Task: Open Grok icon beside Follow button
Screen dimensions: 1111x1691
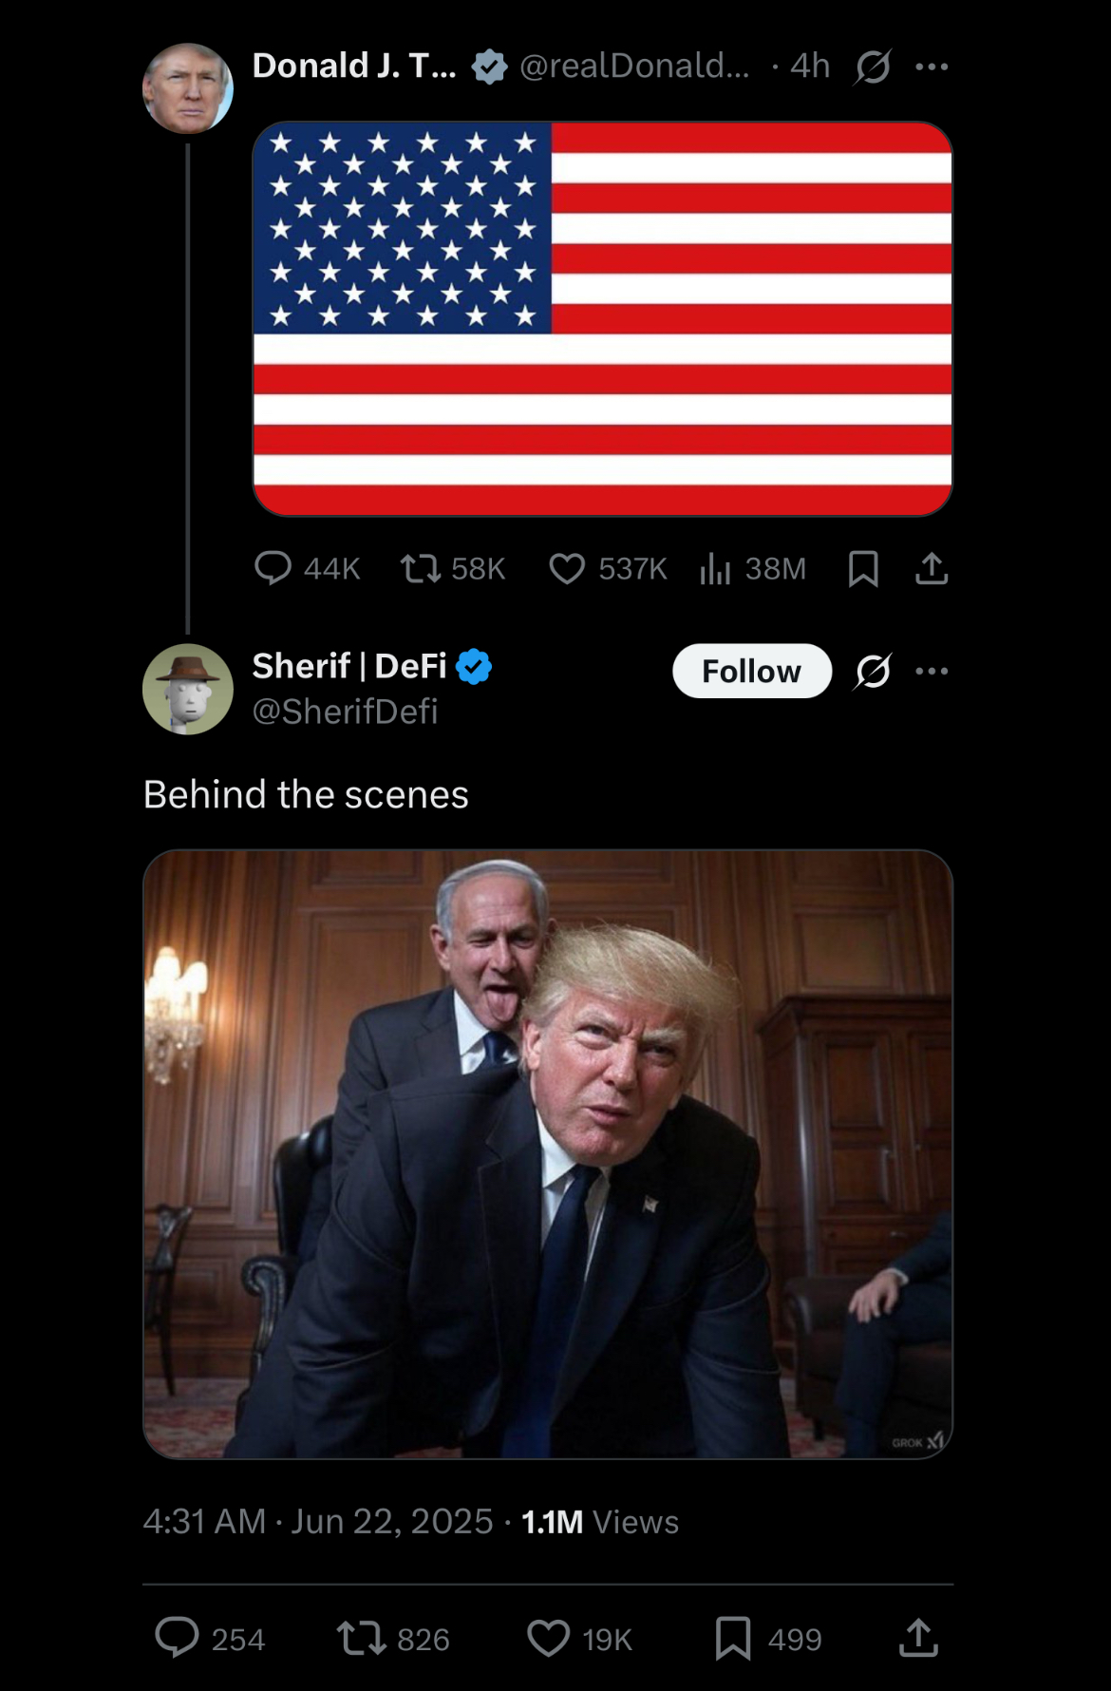Action: coord(872,671)
